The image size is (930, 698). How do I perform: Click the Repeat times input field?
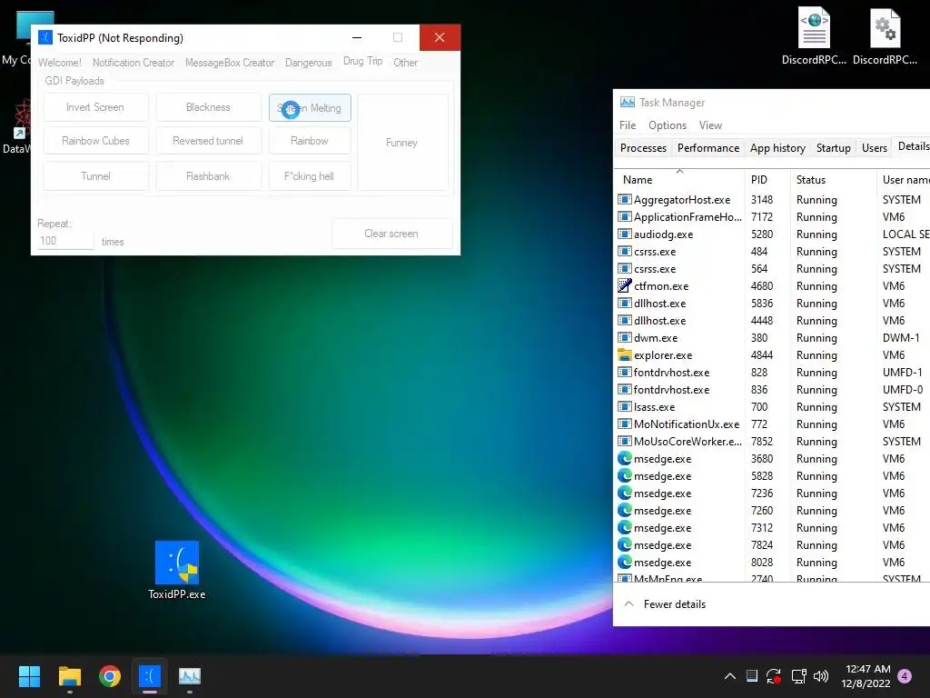click(65, 241)
